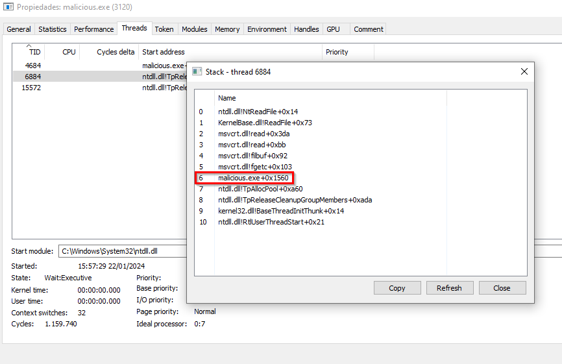Click the Start module path field

point(123,250)
